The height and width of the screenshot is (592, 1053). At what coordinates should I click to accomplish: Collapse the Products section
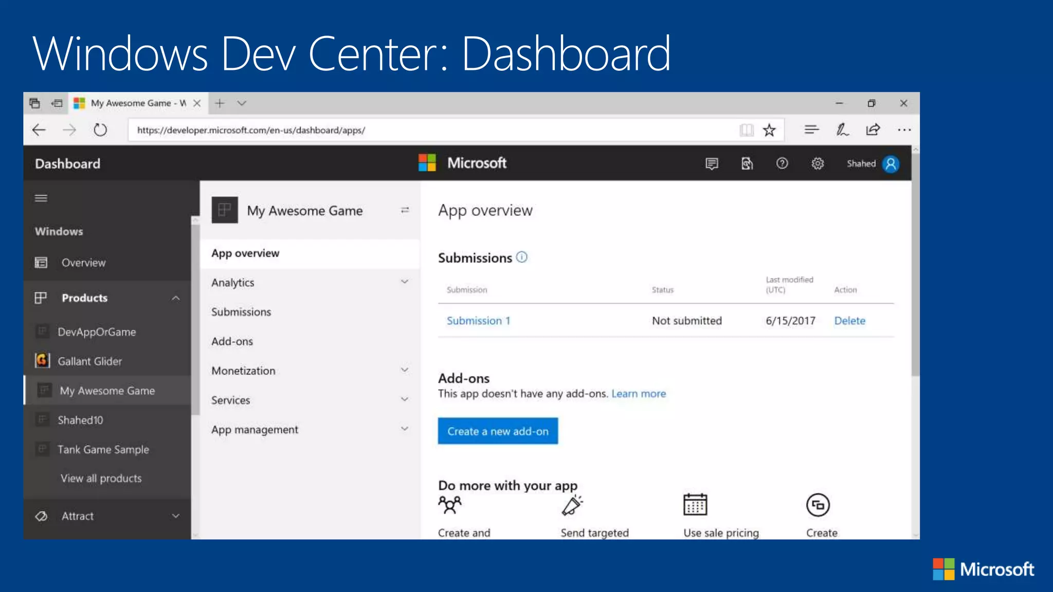pos(176,298)
